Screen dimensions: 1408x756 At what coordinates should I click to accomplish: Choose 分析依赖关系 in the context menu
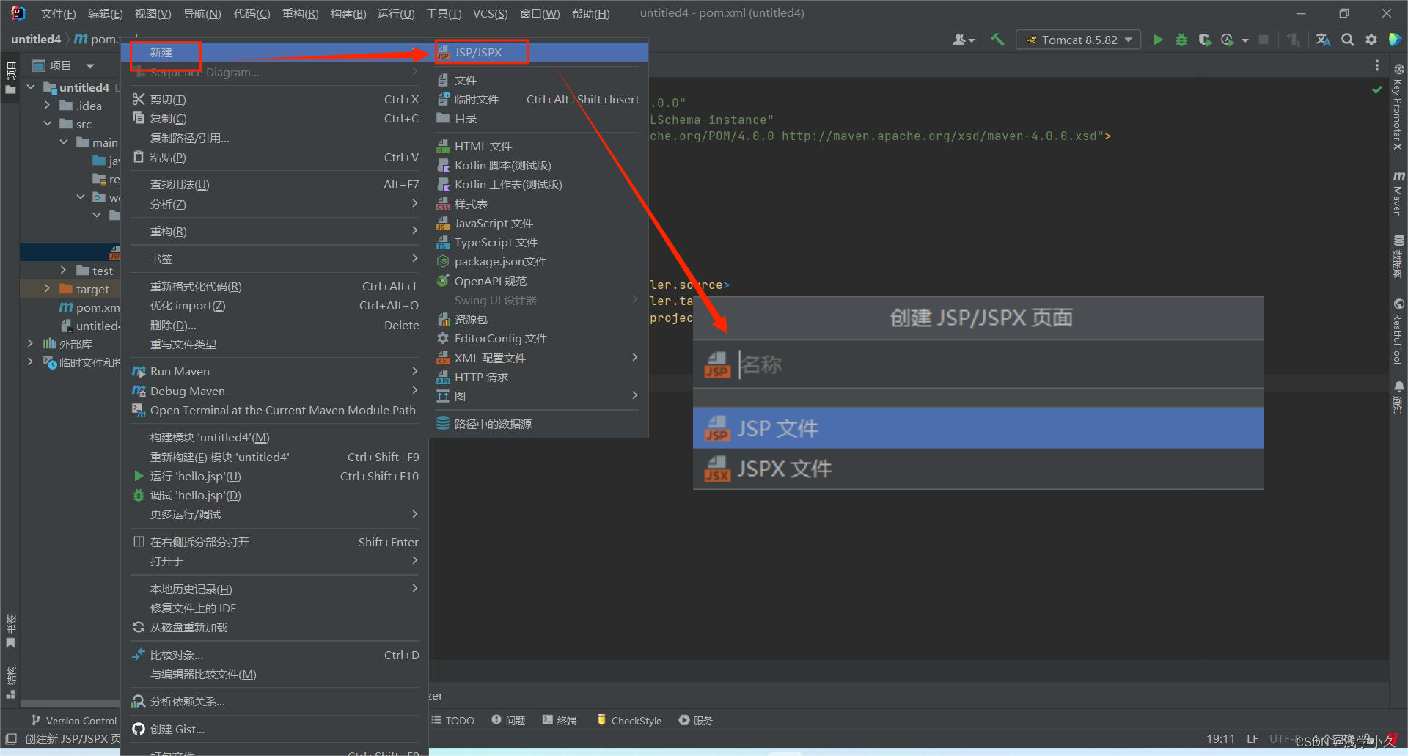pos(274,701)
